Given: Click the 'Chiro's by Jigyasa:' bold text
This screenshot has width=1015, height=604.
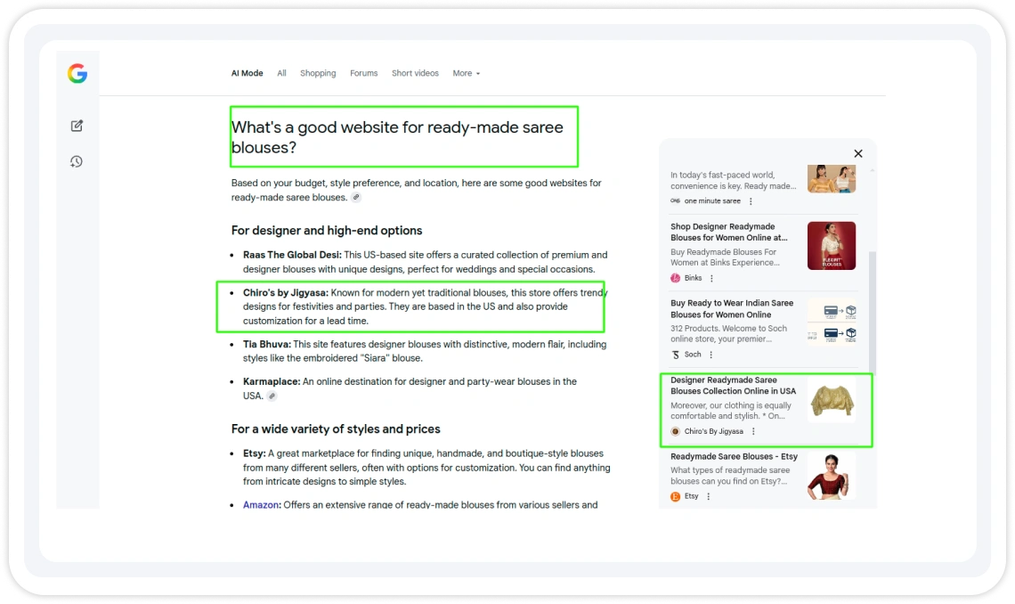Looking at the screenshot, I should coord(286,292).
